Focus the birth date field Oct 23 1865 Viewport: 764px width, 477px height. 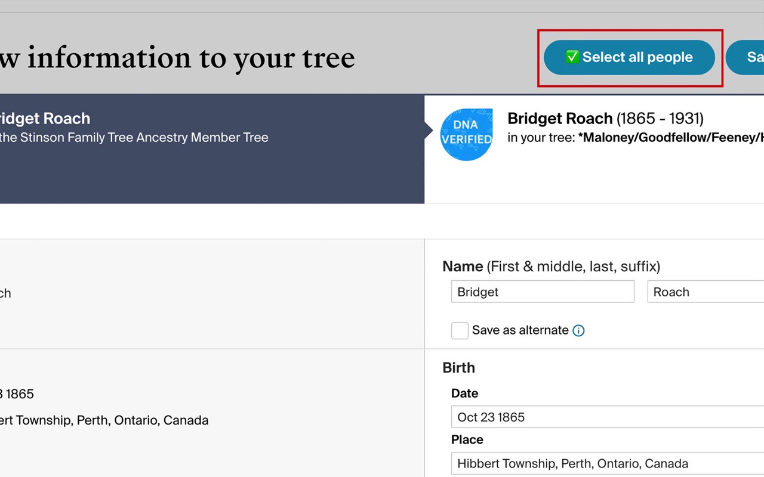click(606, 417)
